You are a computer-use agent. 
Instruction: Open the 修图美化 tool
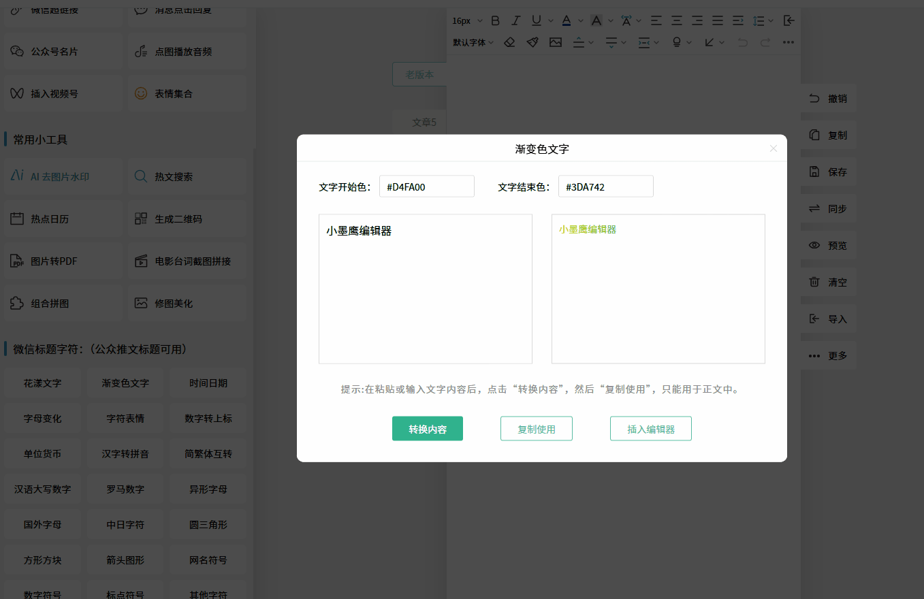click(x=187, y=303)
